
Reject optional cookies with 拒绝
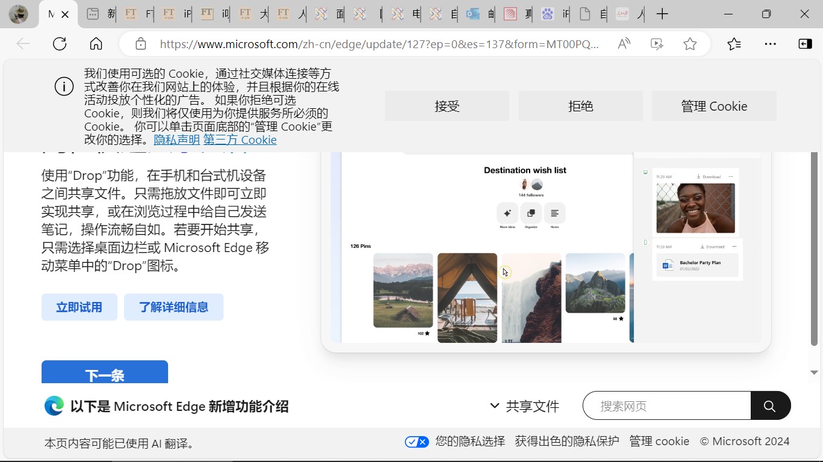[581, 106]
